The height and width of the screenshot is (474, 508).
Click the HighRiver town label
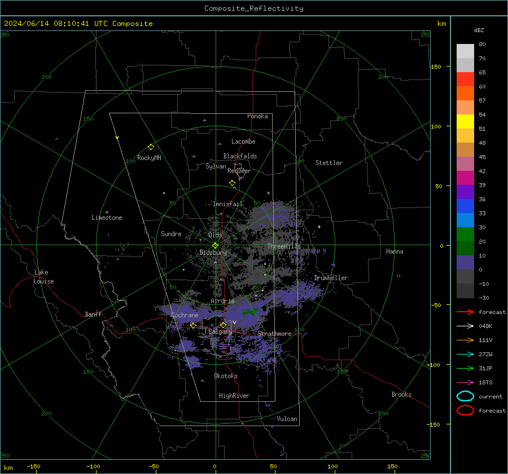click(x=234, y=396)
